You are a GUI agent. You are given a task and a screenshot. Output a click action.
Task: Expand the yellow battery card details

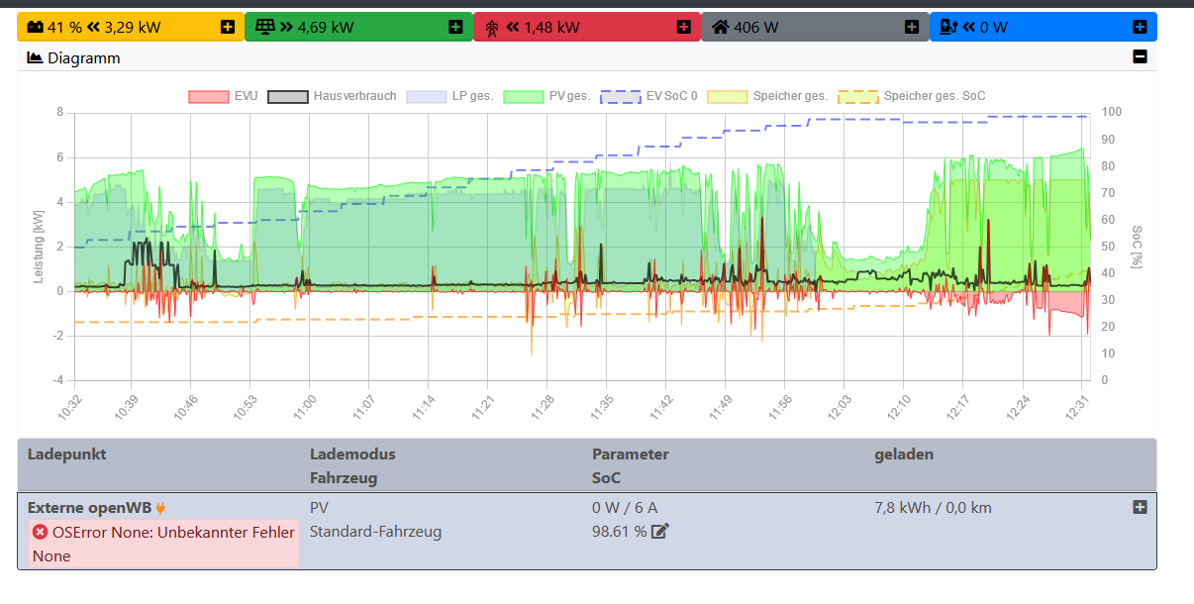click(228, 27)
